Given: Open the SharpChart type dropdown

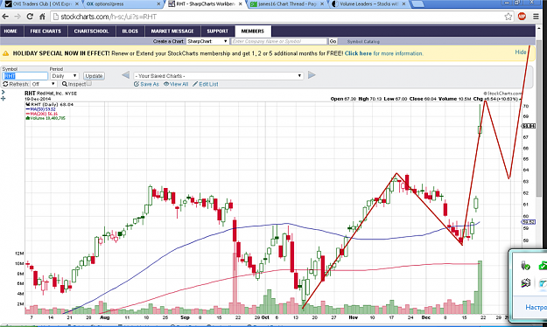Looking at the screenshot, I should point(207,41).
